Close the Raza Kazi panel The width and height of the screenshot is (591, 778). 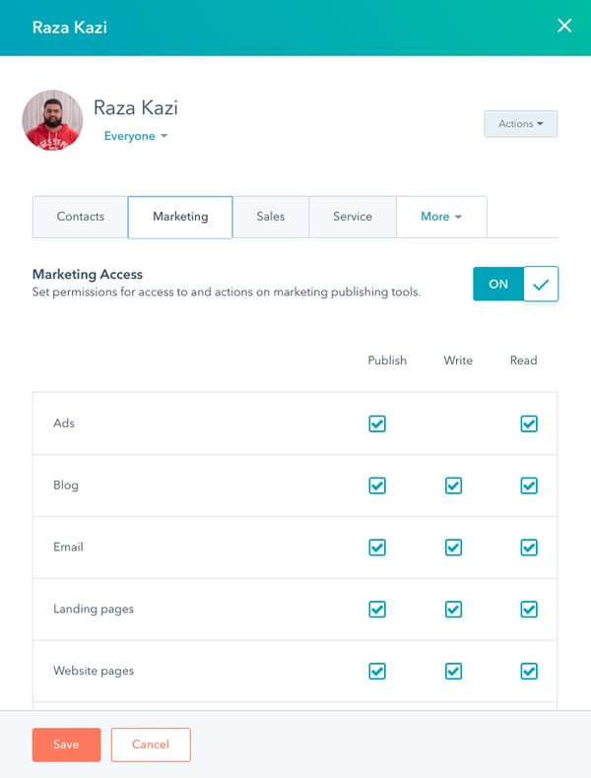[x=564, y=27]
